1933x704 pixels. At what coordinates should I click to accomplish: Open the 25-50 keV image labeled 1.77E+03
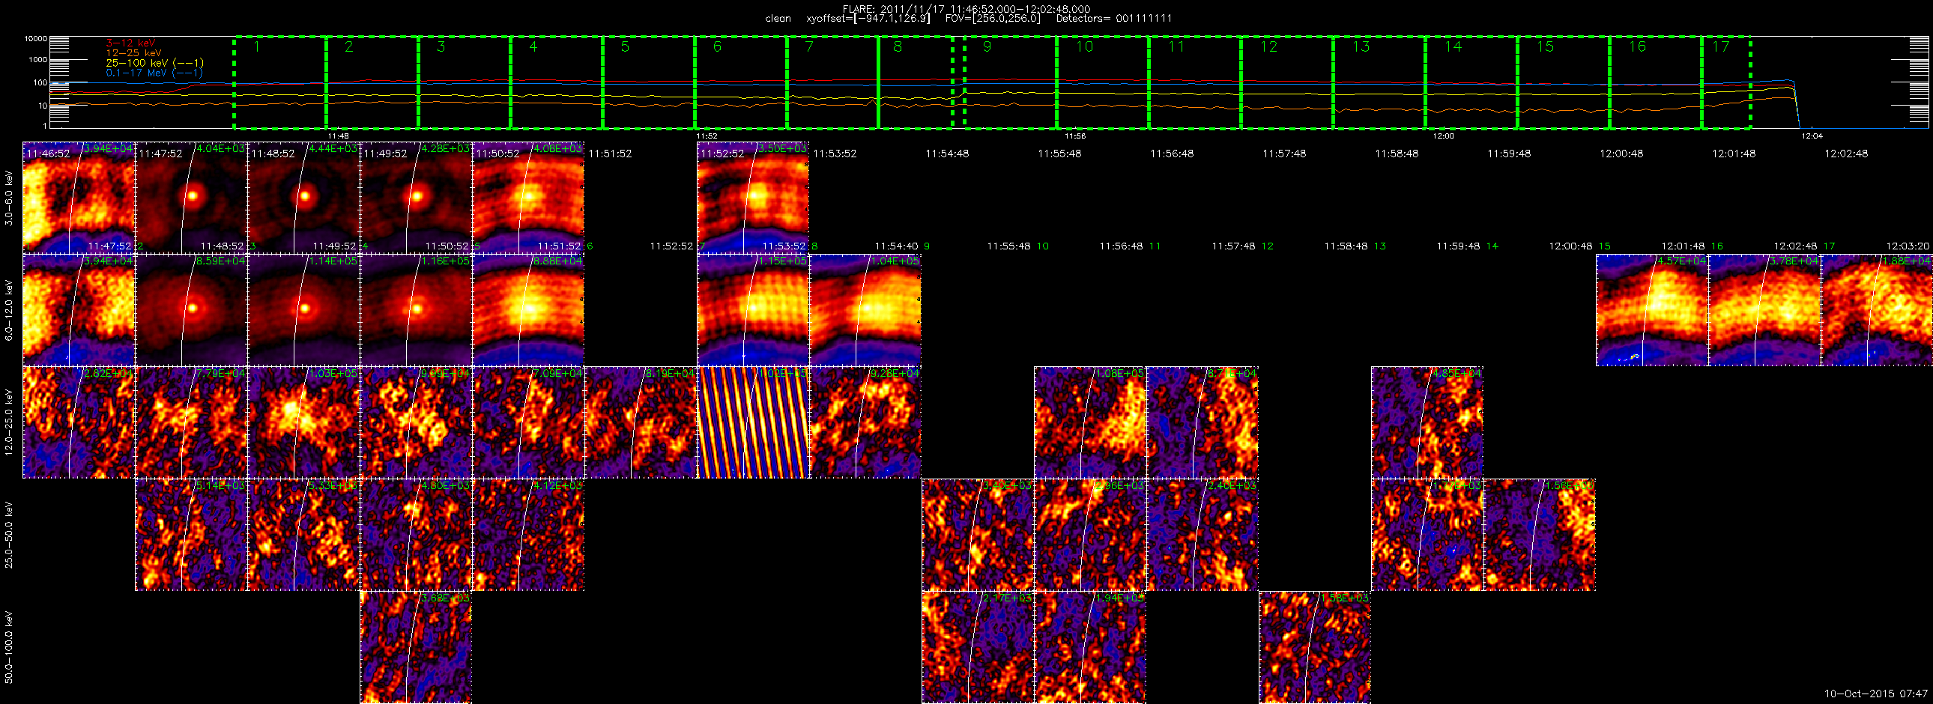pos(1427,535)
